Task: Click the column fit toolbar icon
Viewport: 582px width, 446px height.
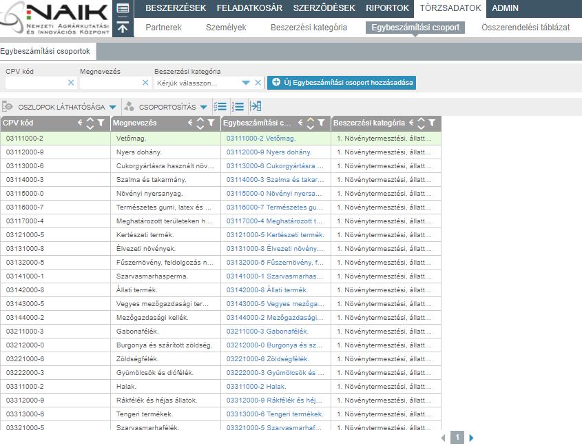Action: (x=256, y=107)
